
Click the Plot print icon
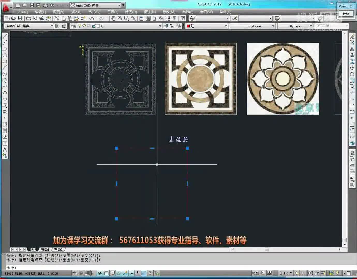(28, 18)
